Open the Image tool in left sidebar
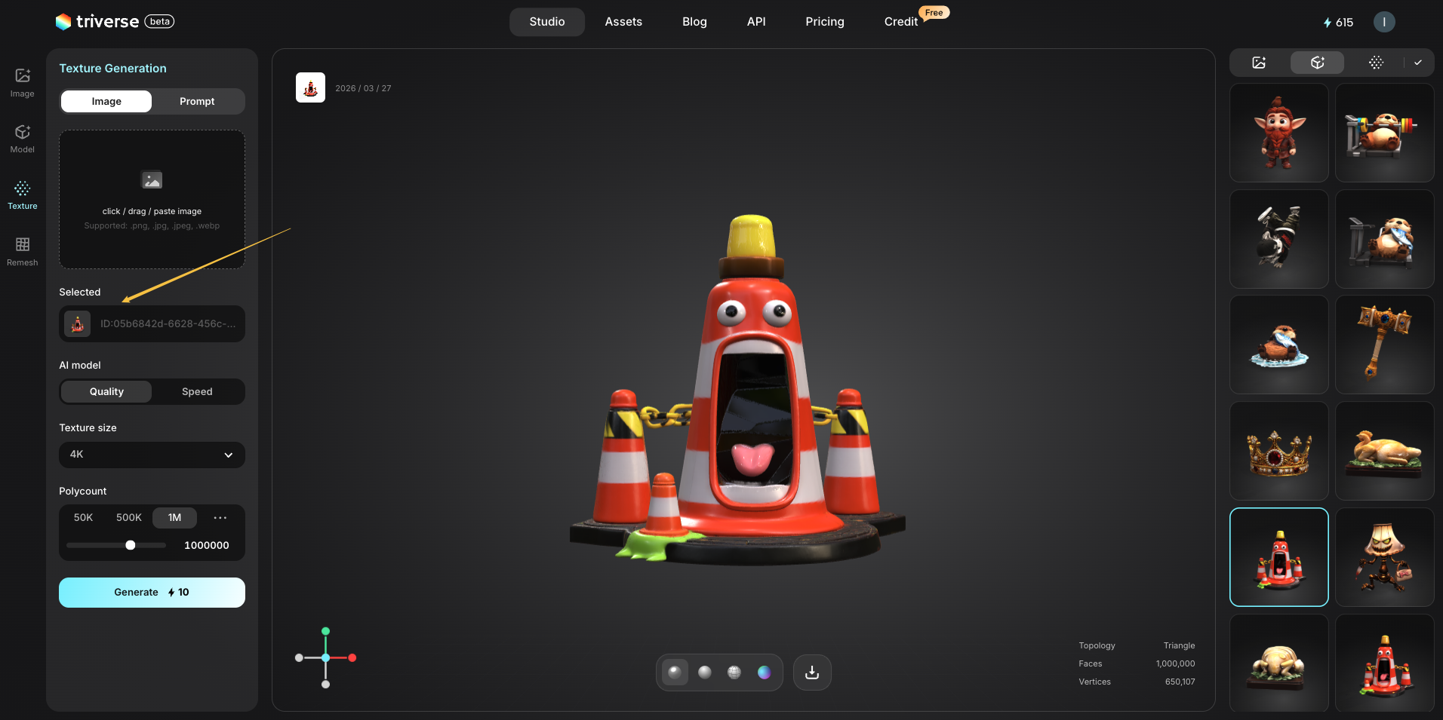Screen dimensions: 1443x720 [23, 82]
